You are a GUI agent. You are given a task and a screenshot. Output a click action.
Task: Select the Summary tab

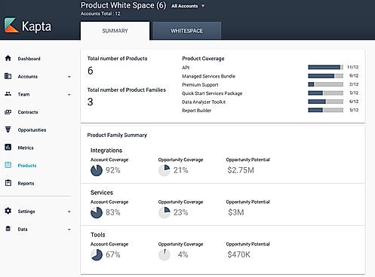click(115, 31)
